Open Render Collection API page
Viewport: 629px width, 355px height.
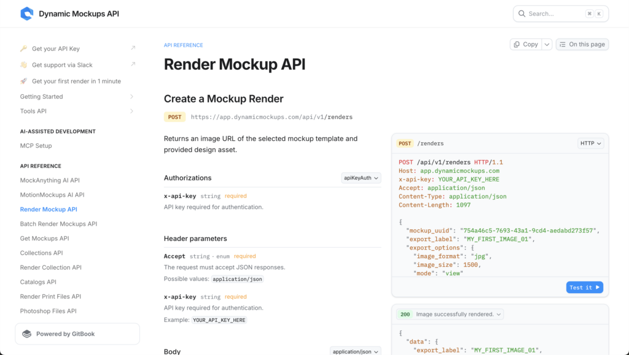(50, 267)
